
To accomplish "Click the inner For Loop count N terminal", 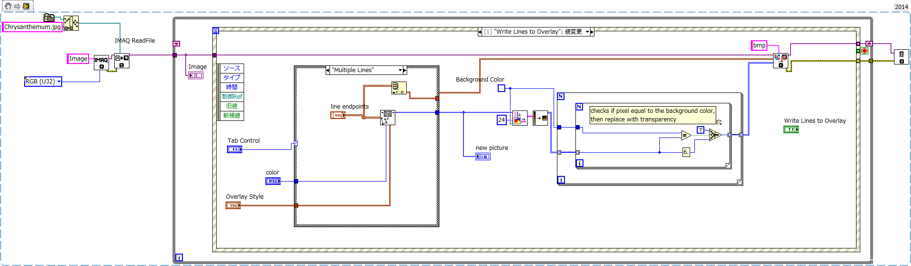I will tap(579, 107).
